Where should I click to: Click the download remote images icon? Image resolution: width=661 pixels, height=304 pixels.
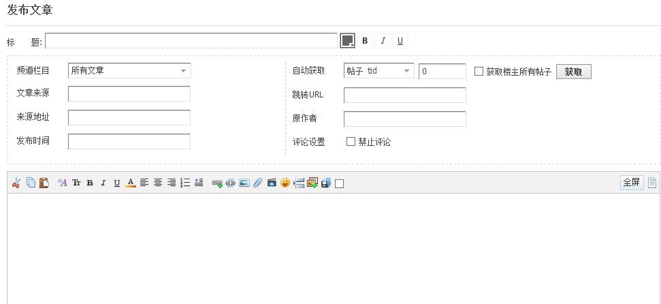(x=312, y=183)
